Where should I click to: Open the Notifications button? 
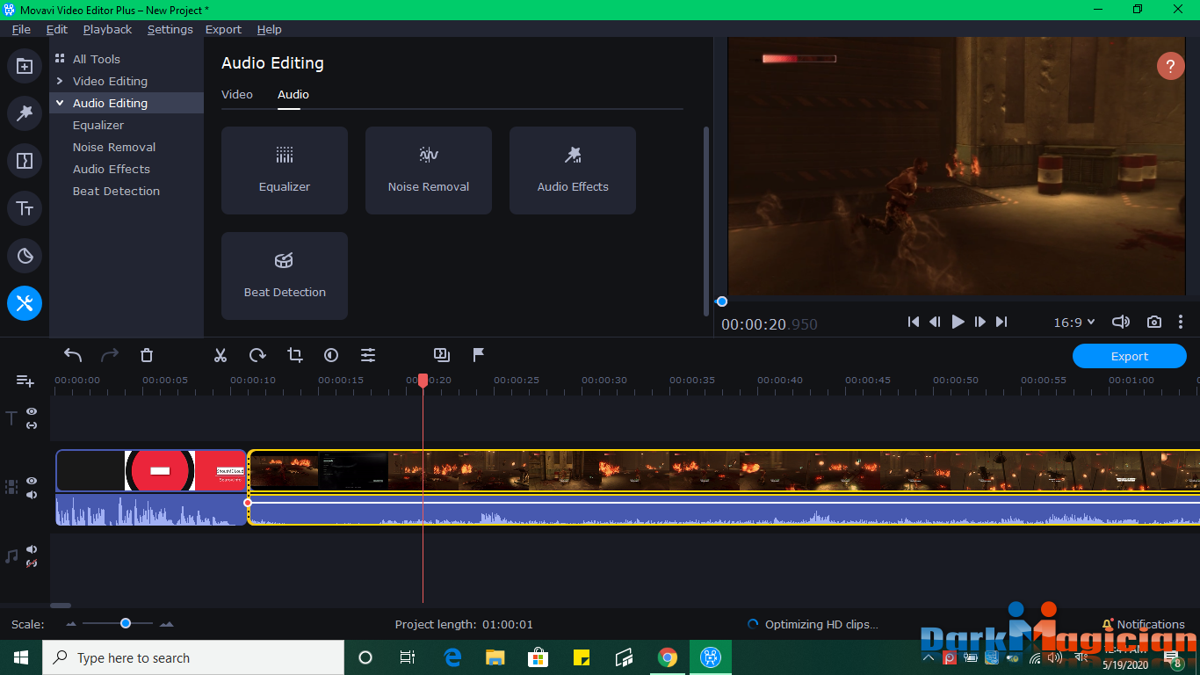(x=1144, y=624)
